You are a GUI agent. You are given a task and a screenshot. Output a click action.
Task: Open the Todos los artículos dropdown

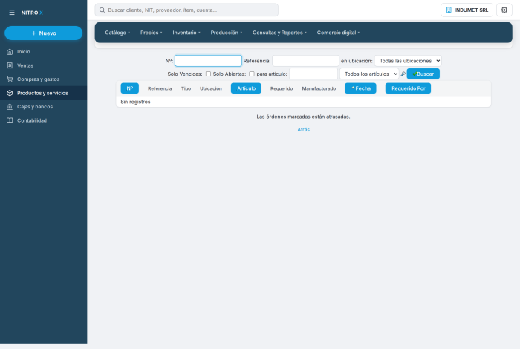coord(369,74)
